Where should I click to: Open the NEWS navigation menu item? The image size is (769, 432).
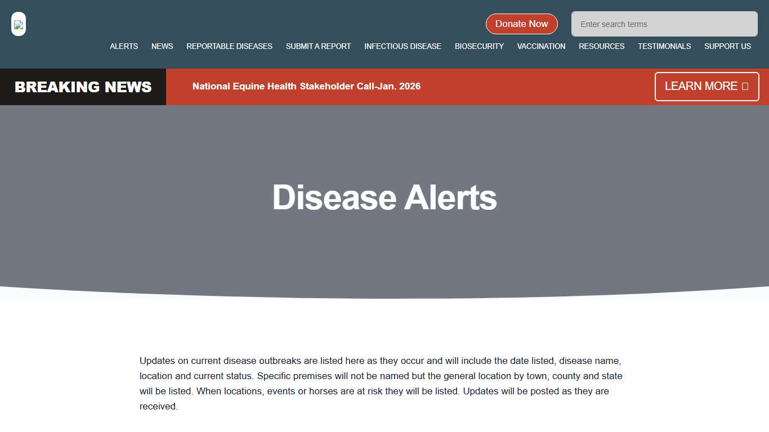pyautogui.click(x=162, y=46)
